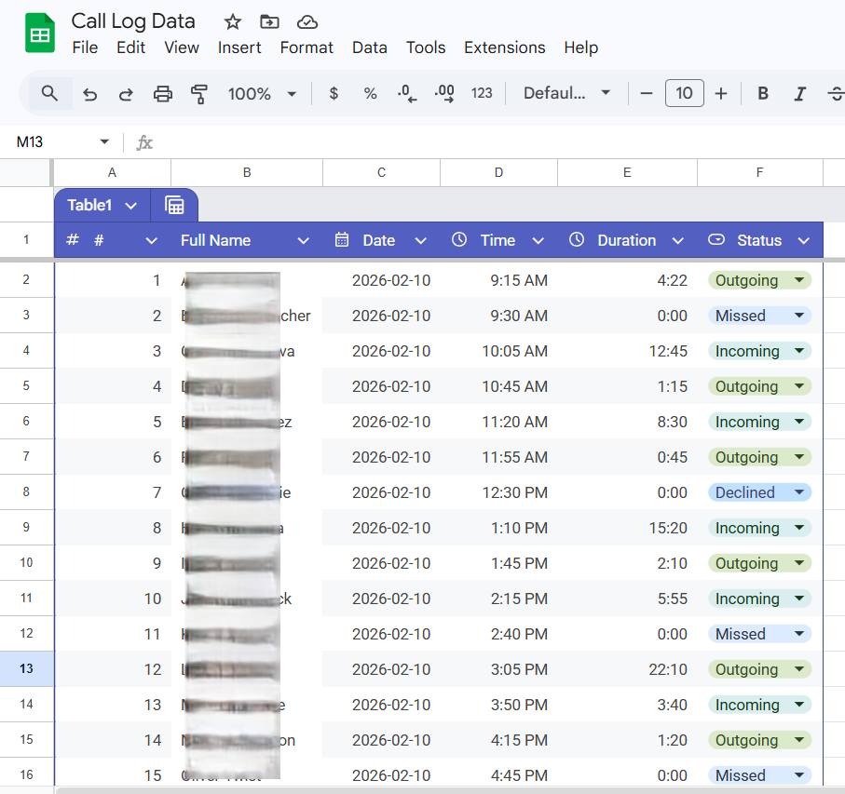Open the cloud document status icon

pos(307,21)
